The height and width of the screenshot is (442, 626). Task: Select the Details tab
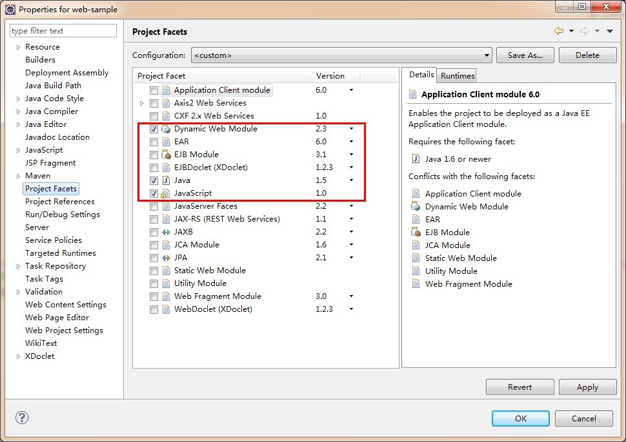click(x=421, y=75)
